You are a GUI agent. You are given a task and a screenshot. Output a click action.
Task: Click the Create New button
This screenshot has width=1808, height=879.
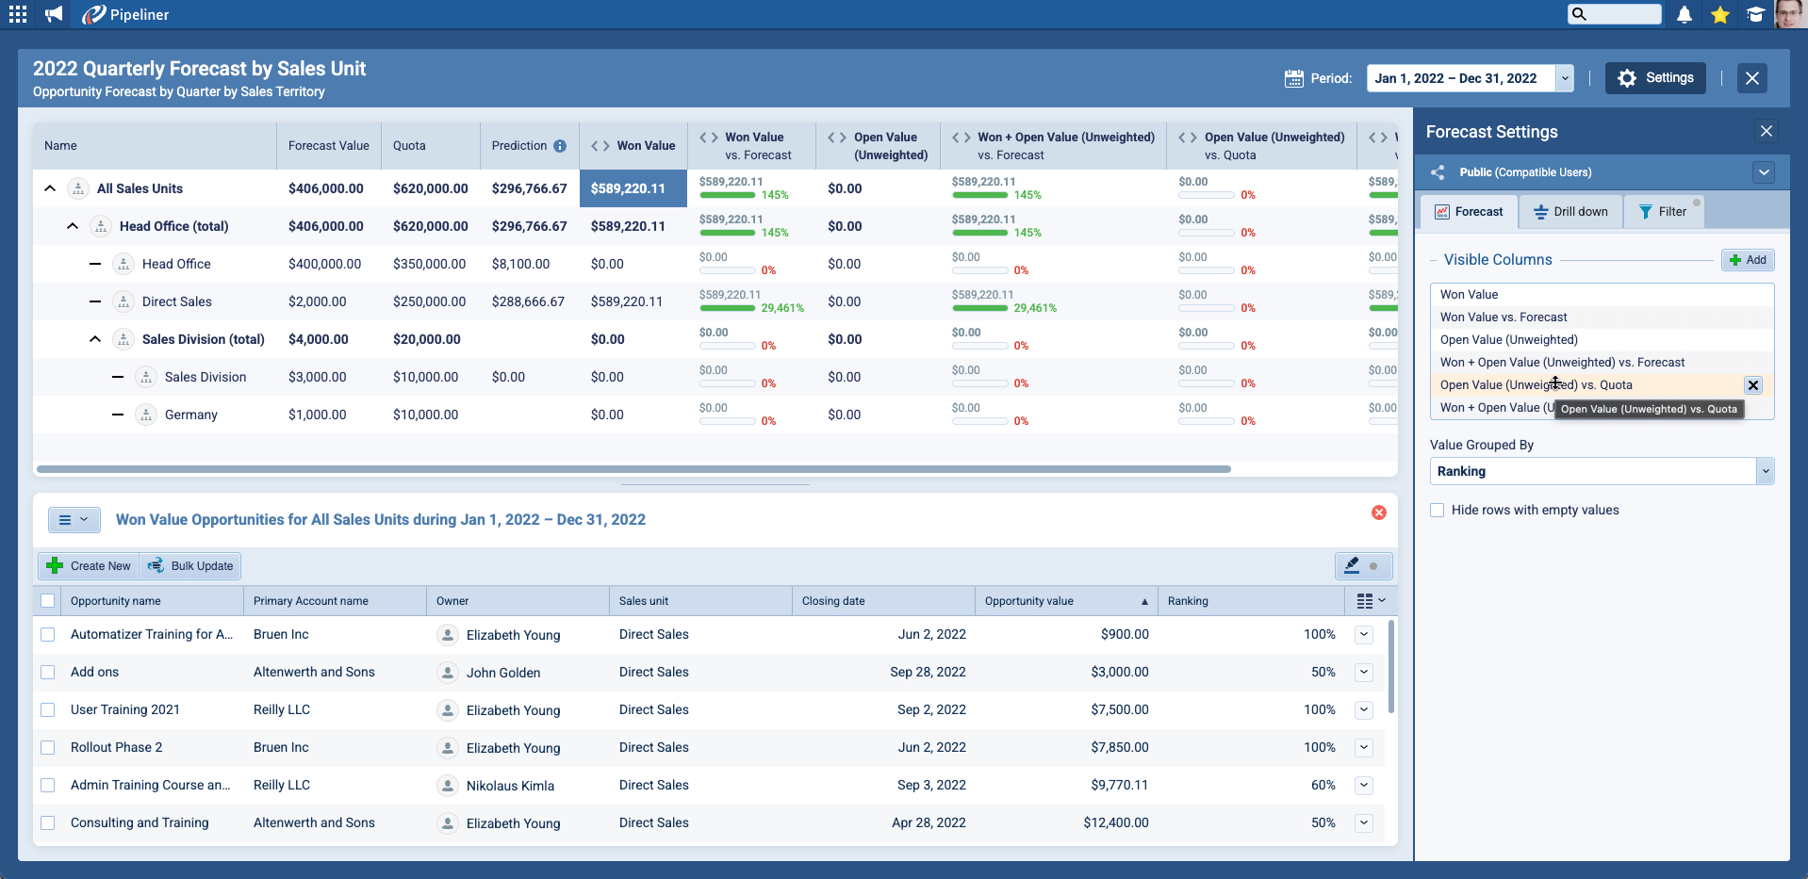(x=90, y=566)
